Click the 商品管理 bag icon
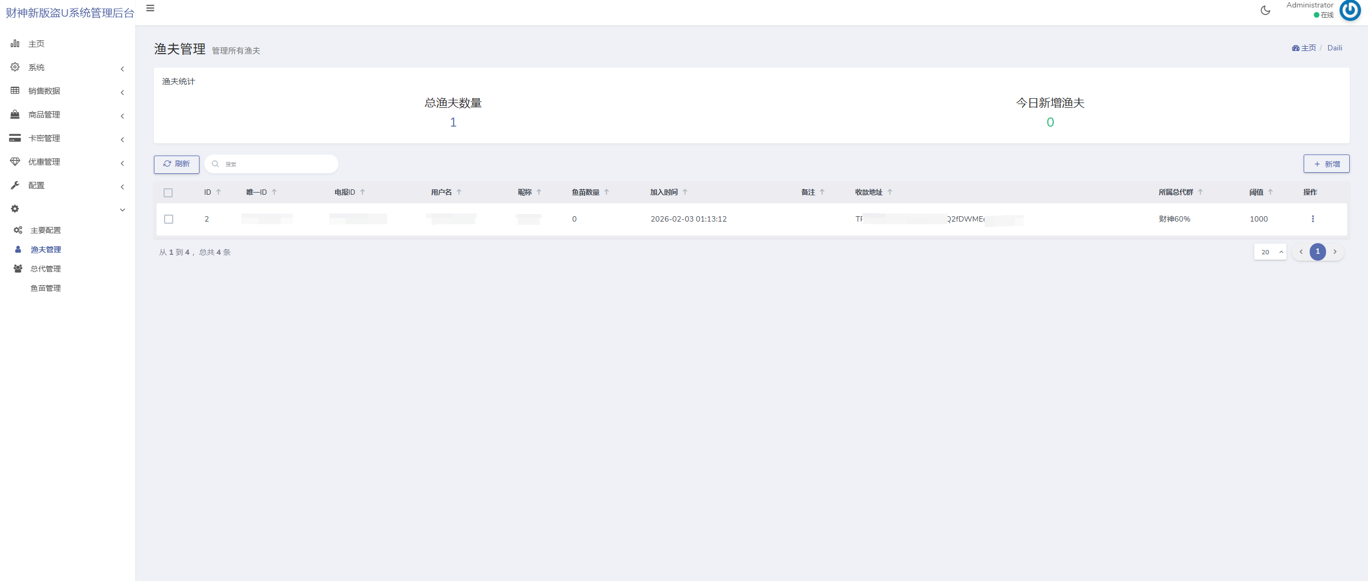Image resolution: width=1368 pixels, height=581 pixels. (15, 115)
